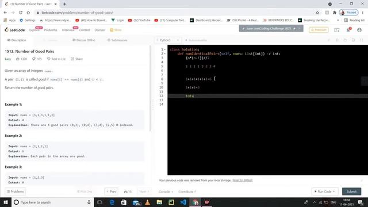Open File Explorer from the taskbar
The image size is (368, 207).
159,202
